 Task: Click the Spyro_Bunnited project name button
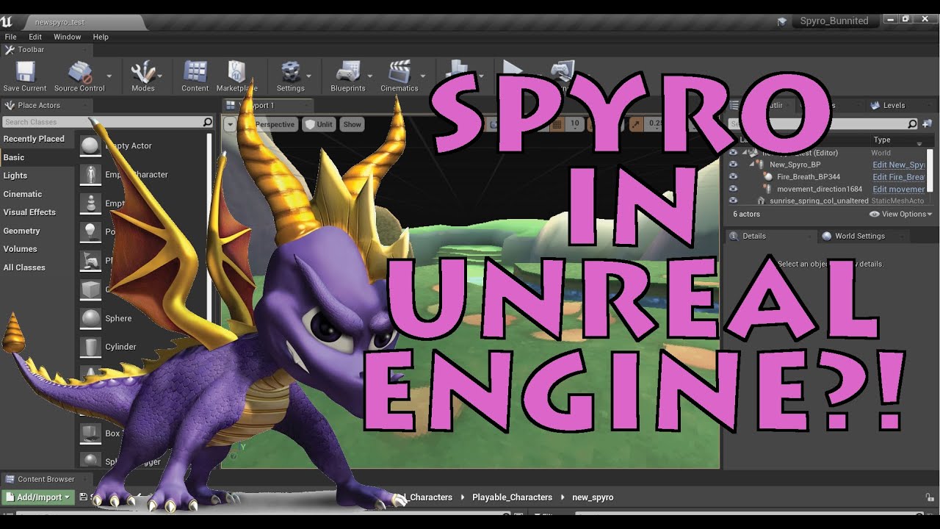click(x=834, y=21)
